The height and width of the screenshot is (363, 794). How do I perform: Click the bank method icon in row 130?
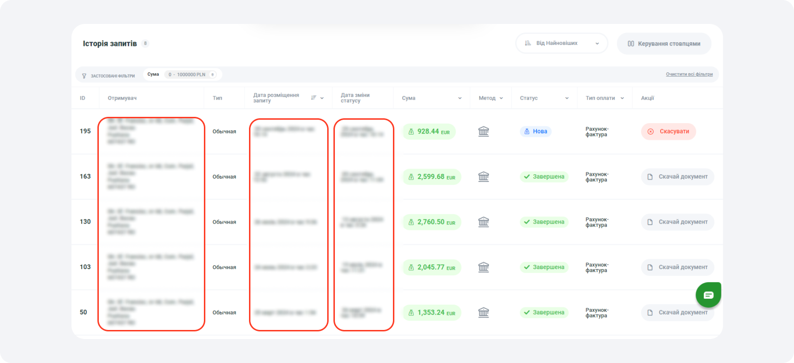tap(484, 222)
